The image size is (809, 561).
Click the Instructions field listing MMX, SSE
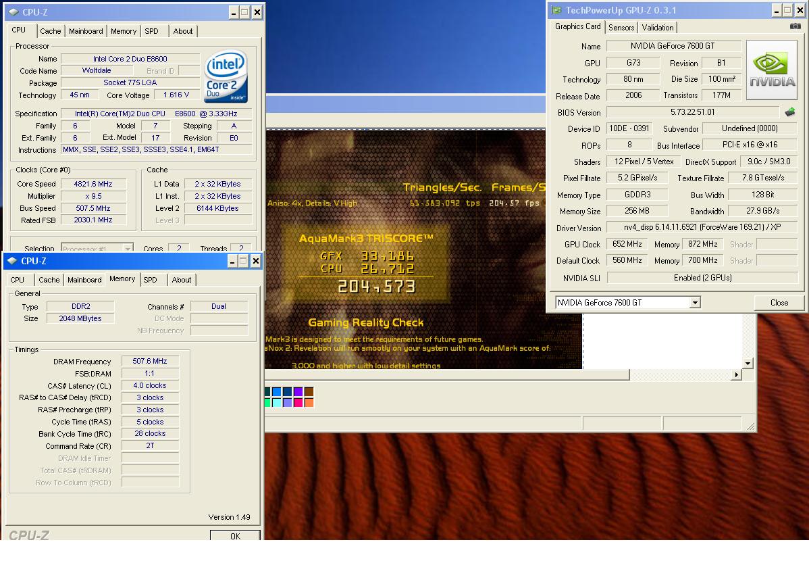coord(157,150)
